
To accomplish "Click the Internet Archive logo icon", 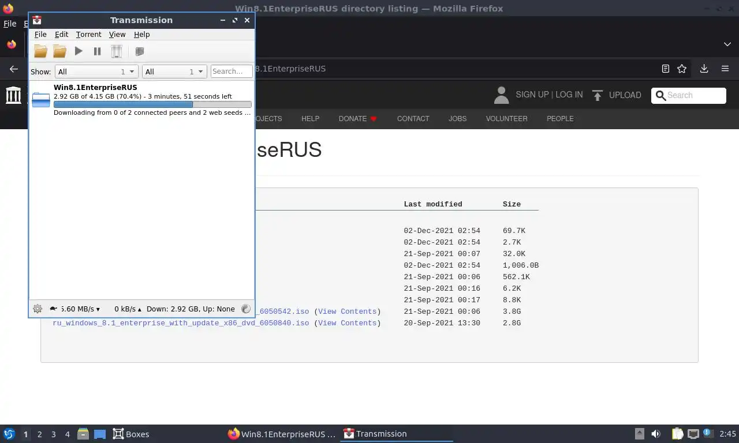I will tap(13, 95).
